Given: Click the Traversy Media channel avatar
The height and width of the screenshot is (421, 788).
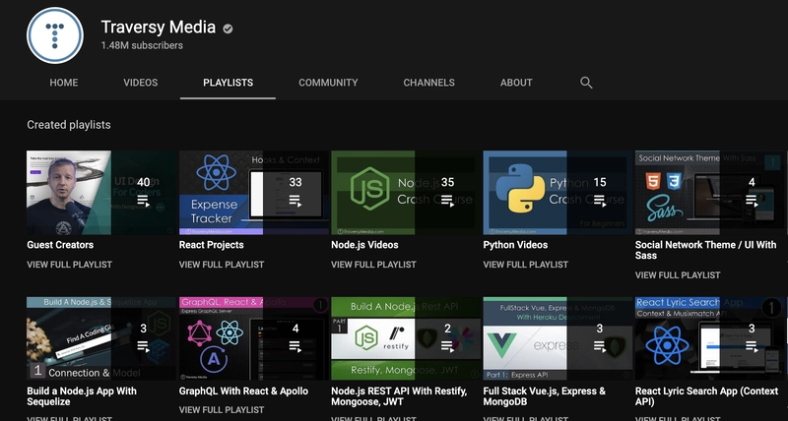Looking at the screenshot, I should 55,35.
